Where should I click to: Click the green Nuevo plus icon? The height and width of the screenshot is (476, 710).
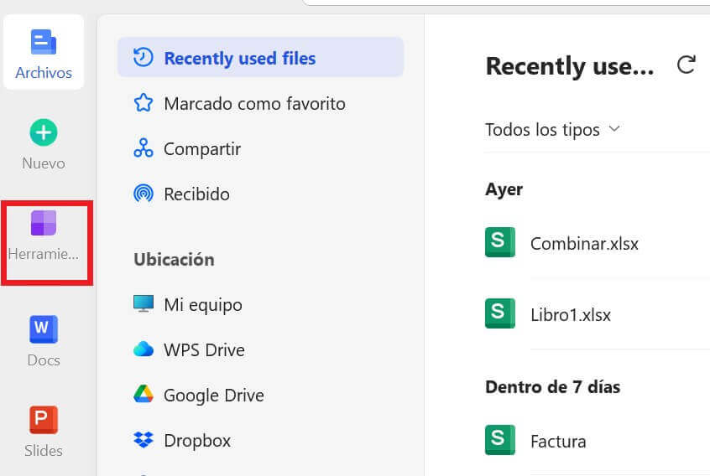coord(44,132)
